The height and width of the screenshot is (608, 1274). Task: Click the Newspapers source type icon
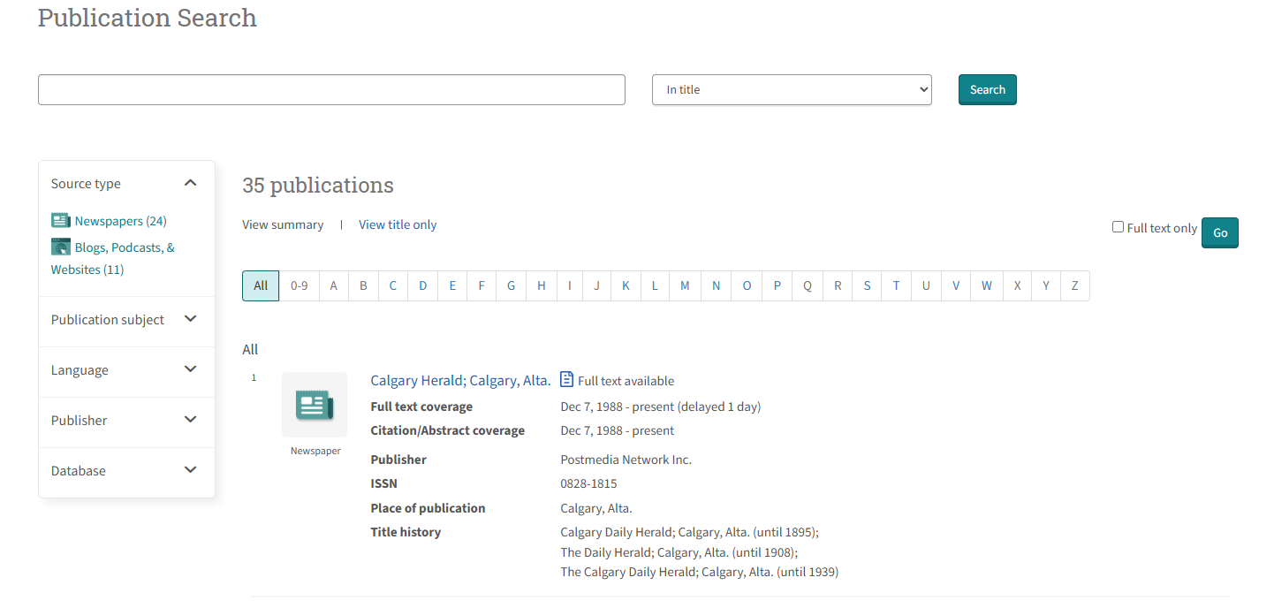pyautogui.click(x=60, y=220)
